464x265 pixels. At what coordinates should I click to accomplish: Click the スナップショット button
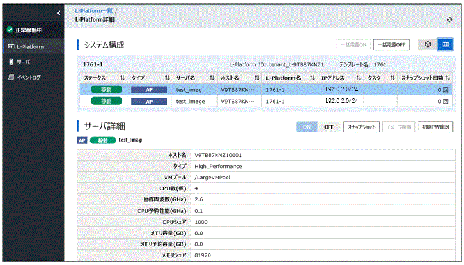360,127
